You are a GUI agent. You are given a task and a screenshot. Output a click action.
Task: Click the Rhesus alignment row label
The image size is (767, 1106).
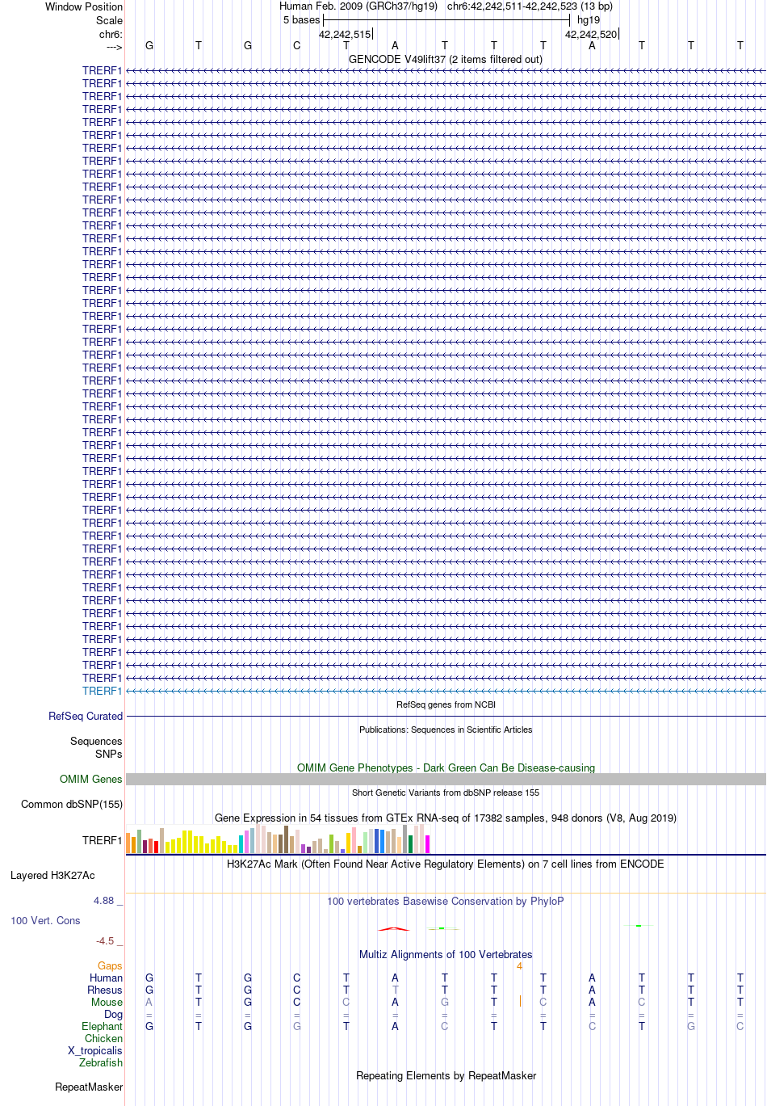[105, 990]
